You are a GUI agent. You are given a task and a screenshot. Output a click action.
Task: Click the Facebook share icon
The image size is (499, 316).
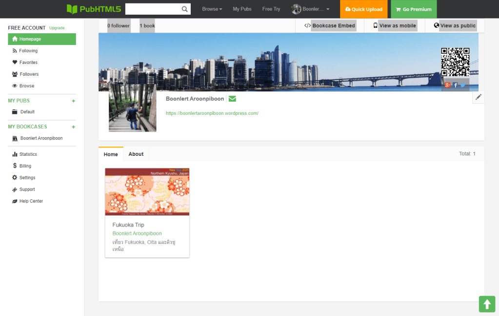[456, 85]
